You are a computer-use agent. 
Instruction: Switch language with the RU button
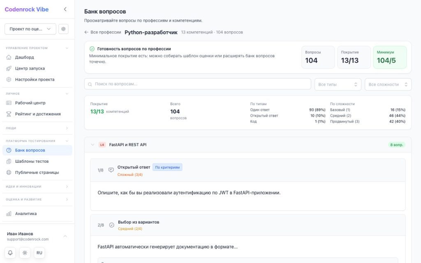(39, 253)
